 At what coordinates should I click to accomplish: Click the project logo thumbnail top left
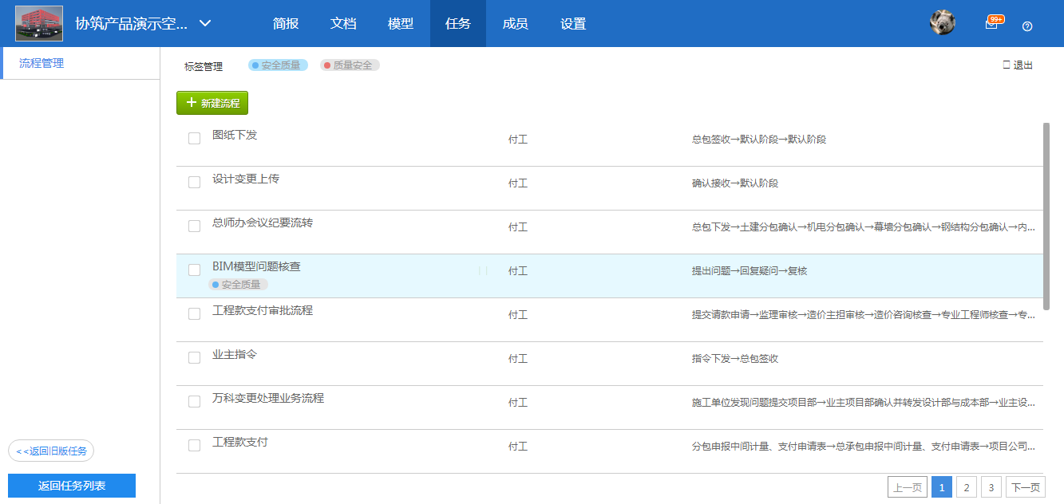(x=38, y=23)
